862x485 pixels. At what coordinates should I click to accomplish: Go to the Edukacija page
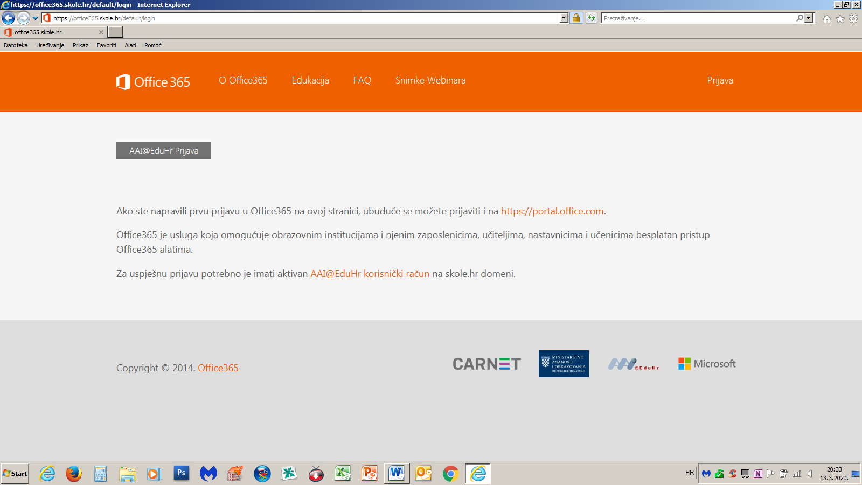tap(310, 80)
